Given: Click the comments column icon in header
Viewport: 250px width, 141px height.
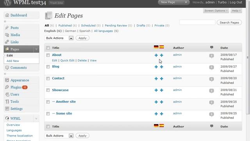Looking at the screenshot, I should pos(212,47).
